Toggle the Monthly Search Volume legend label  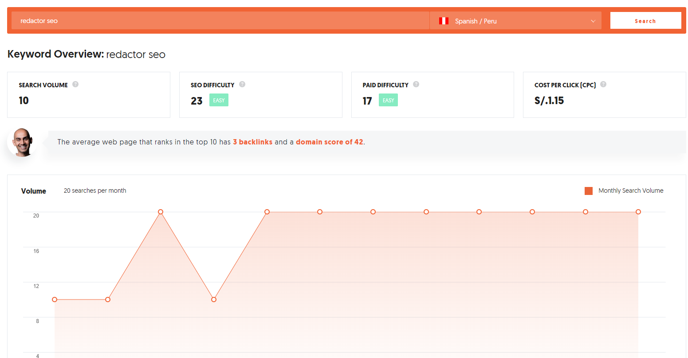[x=630, y=191]
